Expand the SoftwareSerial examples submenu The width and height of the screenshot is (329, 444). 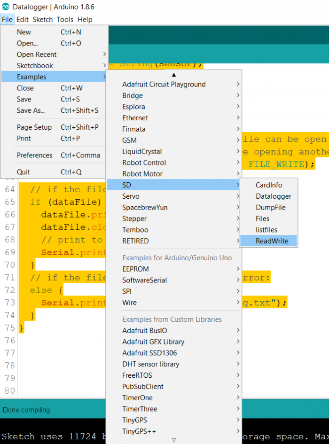coord(174,280)
